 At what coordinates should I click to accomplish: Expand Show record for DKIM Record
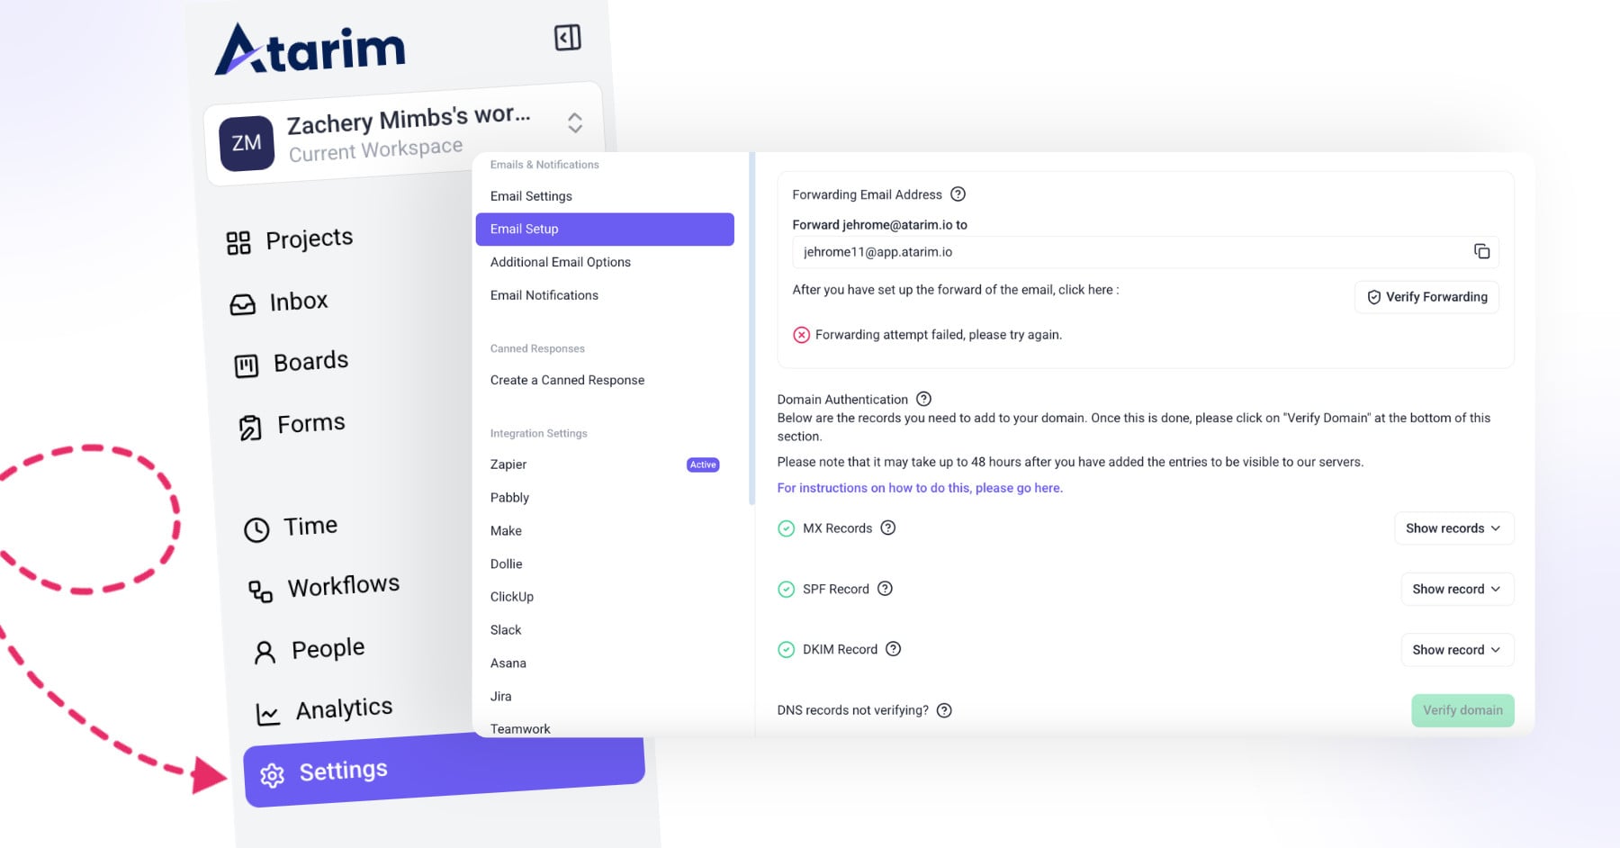1456,650
